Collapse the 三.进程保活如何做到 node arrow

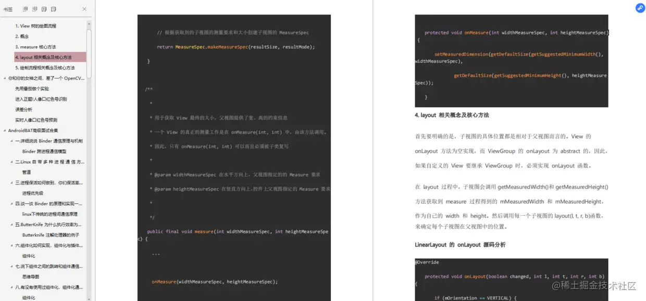(12, 182)
